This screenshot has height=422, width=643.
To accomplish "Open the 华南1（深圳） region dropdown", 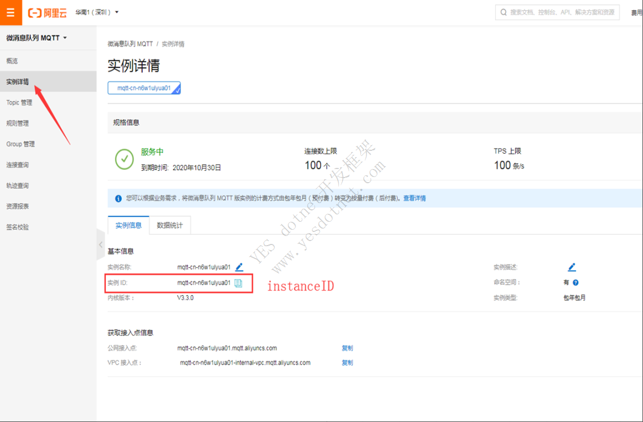I will pos(97,12).
